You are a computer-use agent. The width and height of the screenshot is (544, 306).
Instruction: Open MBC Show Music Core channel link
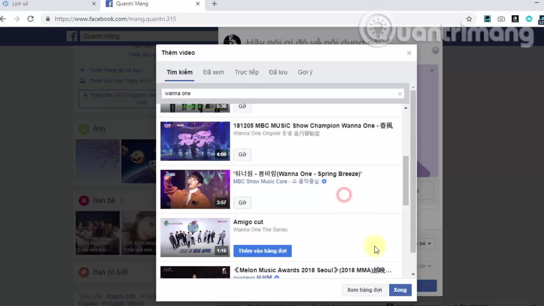(x=276, y=181)
